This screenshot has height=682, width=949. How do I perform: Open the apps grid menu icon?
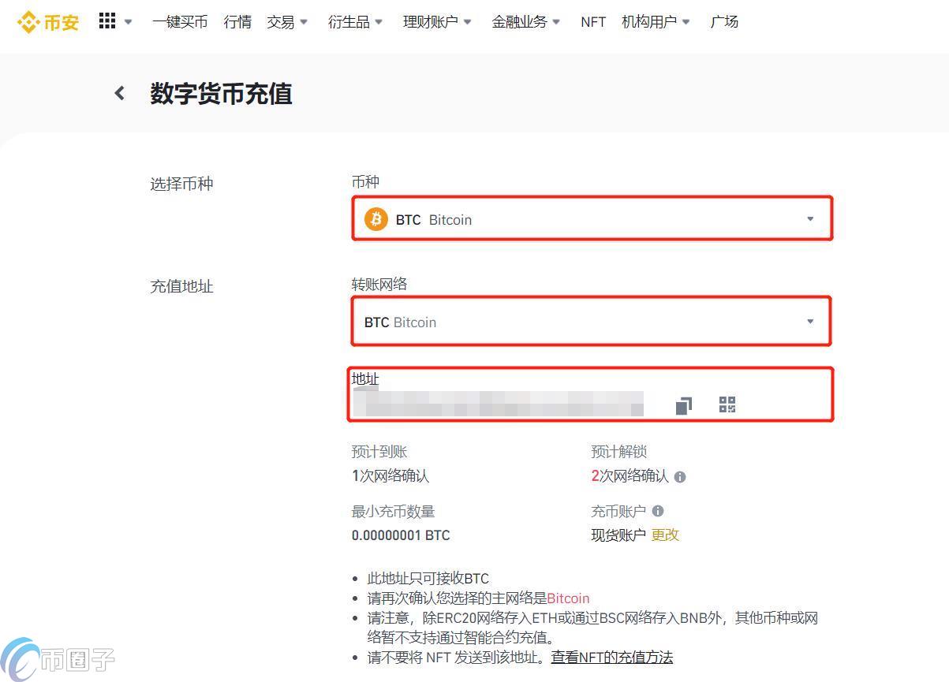pos(107,21)
